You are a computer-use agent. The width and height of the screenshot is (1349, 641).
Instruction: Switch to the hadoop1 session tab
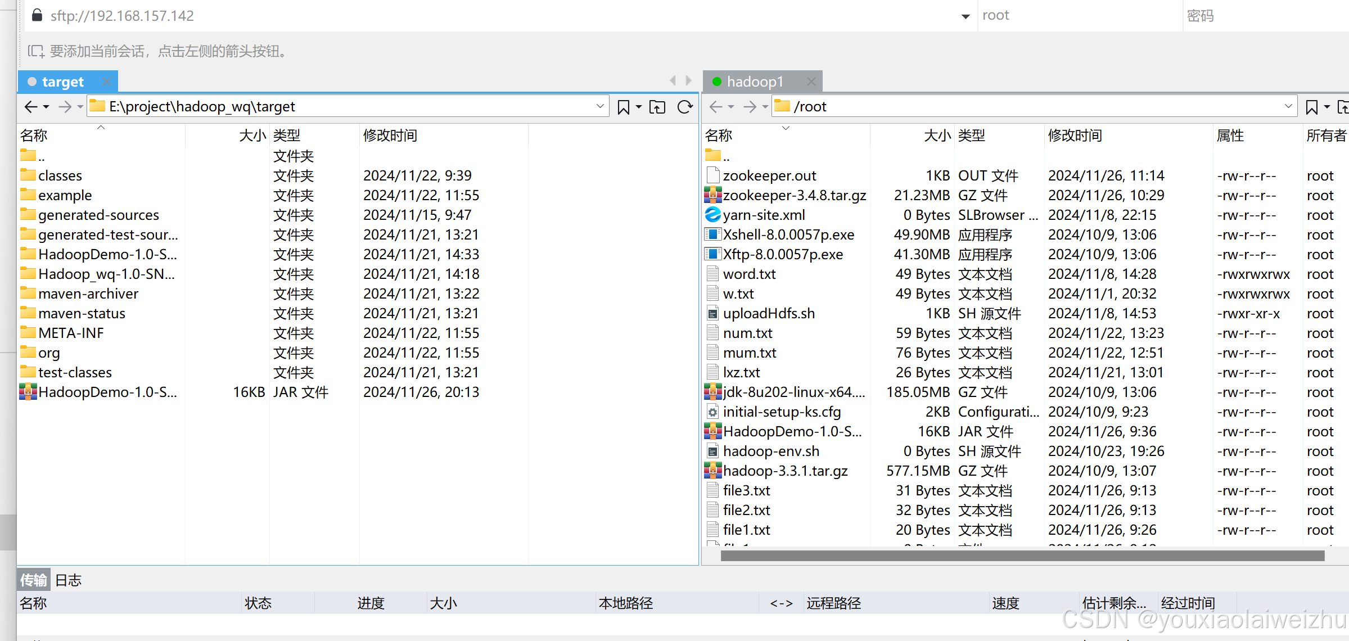tap(755, 82)
